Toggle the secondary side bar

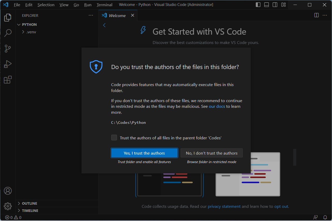coord(275,4)
